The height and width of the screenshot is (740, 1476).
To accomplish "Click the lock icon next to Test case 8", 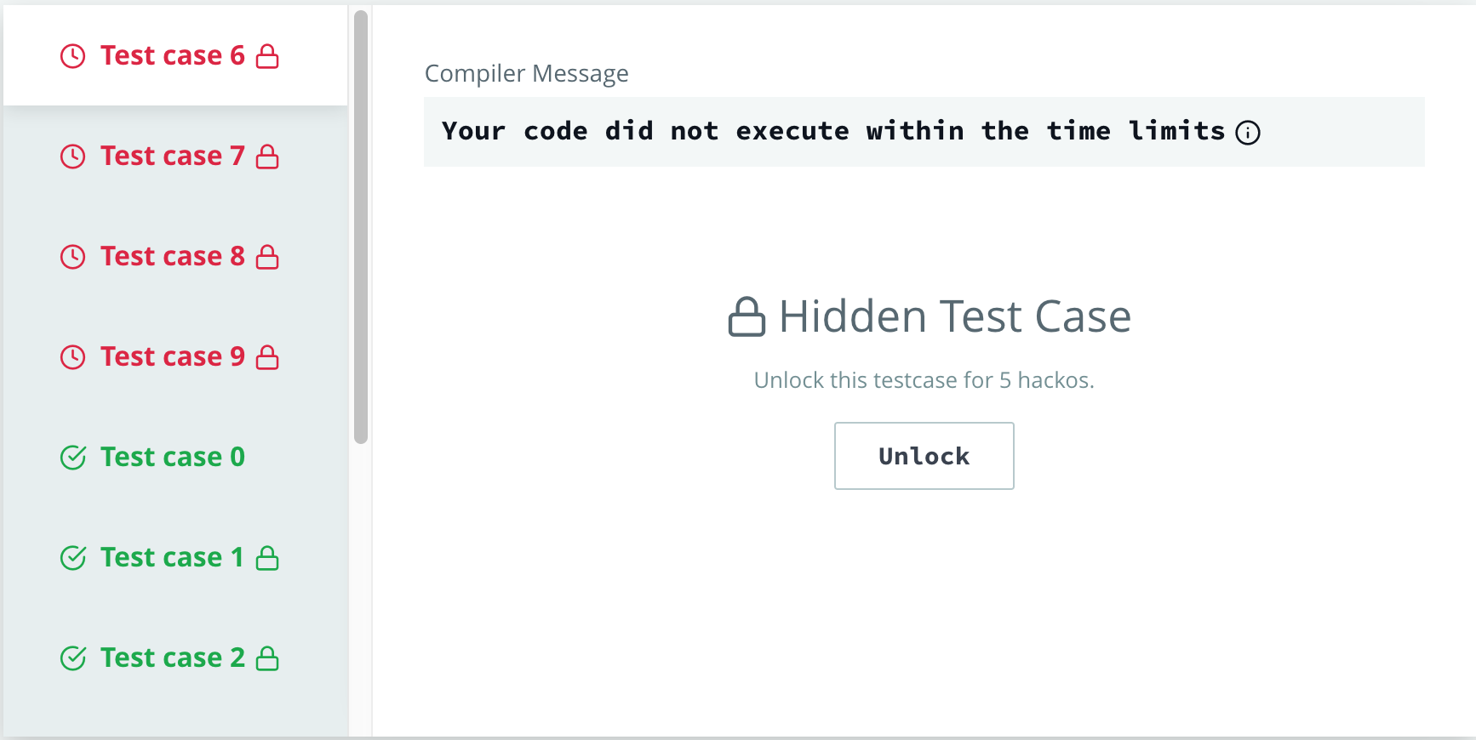I will coord(267,257).
